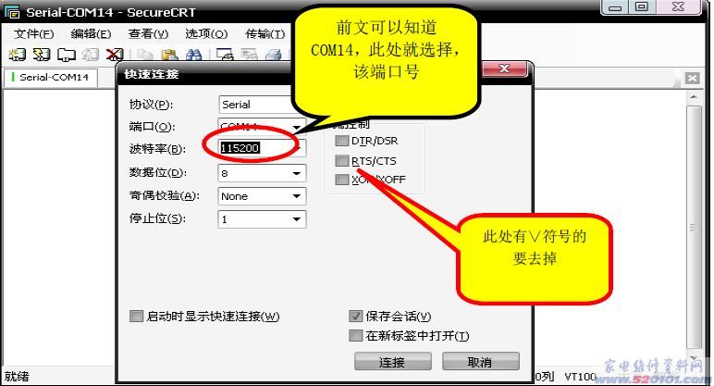714x386 pixels.
Task: Click the Find binoculars icon
Action: 193,55
